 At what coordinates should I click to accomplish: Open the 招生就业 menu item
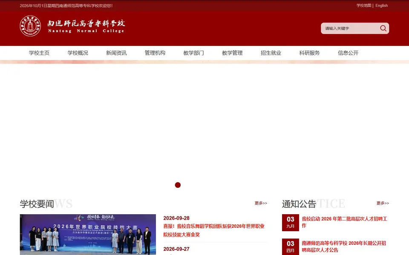[271, 53]
